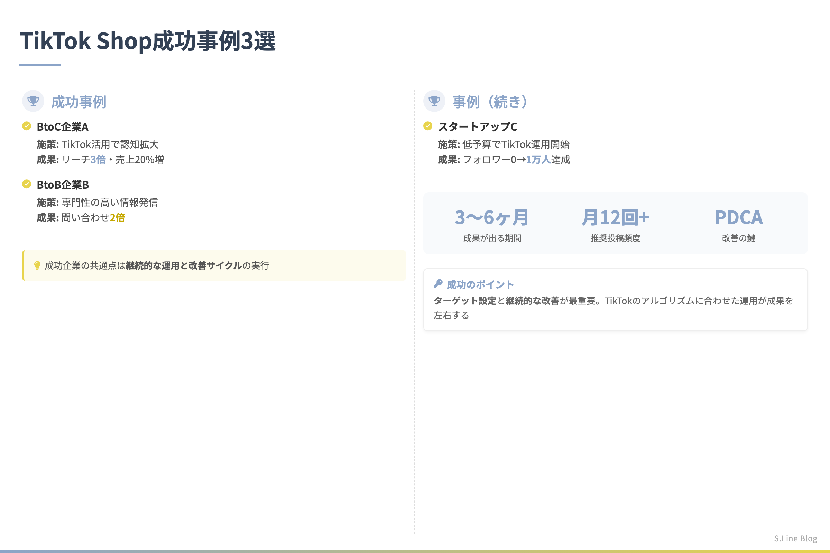Click the 成果が出る期間 label
830x553 pixels.
492,238
